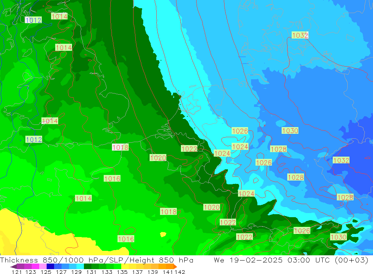Select the 1028 label directly below upper 1030

pyautogui.click(x=279, y=149)
